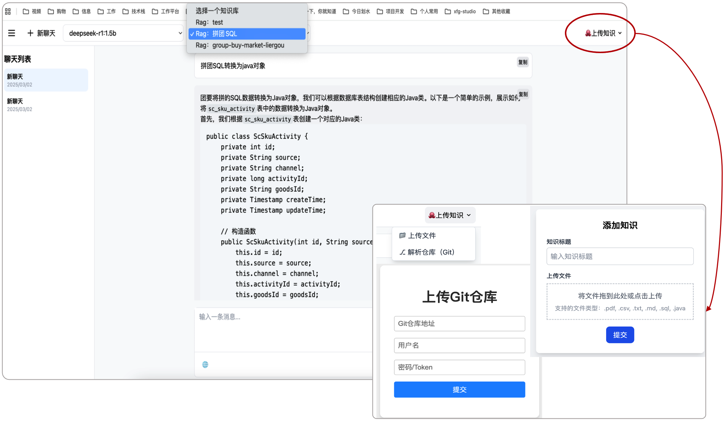This screenshot has height=422, width=724.
Task: Click the globe icon under message box
Action: [205, 365]
